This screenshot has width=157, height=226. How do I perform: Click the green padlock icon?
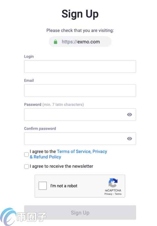(x=56, y=42)
